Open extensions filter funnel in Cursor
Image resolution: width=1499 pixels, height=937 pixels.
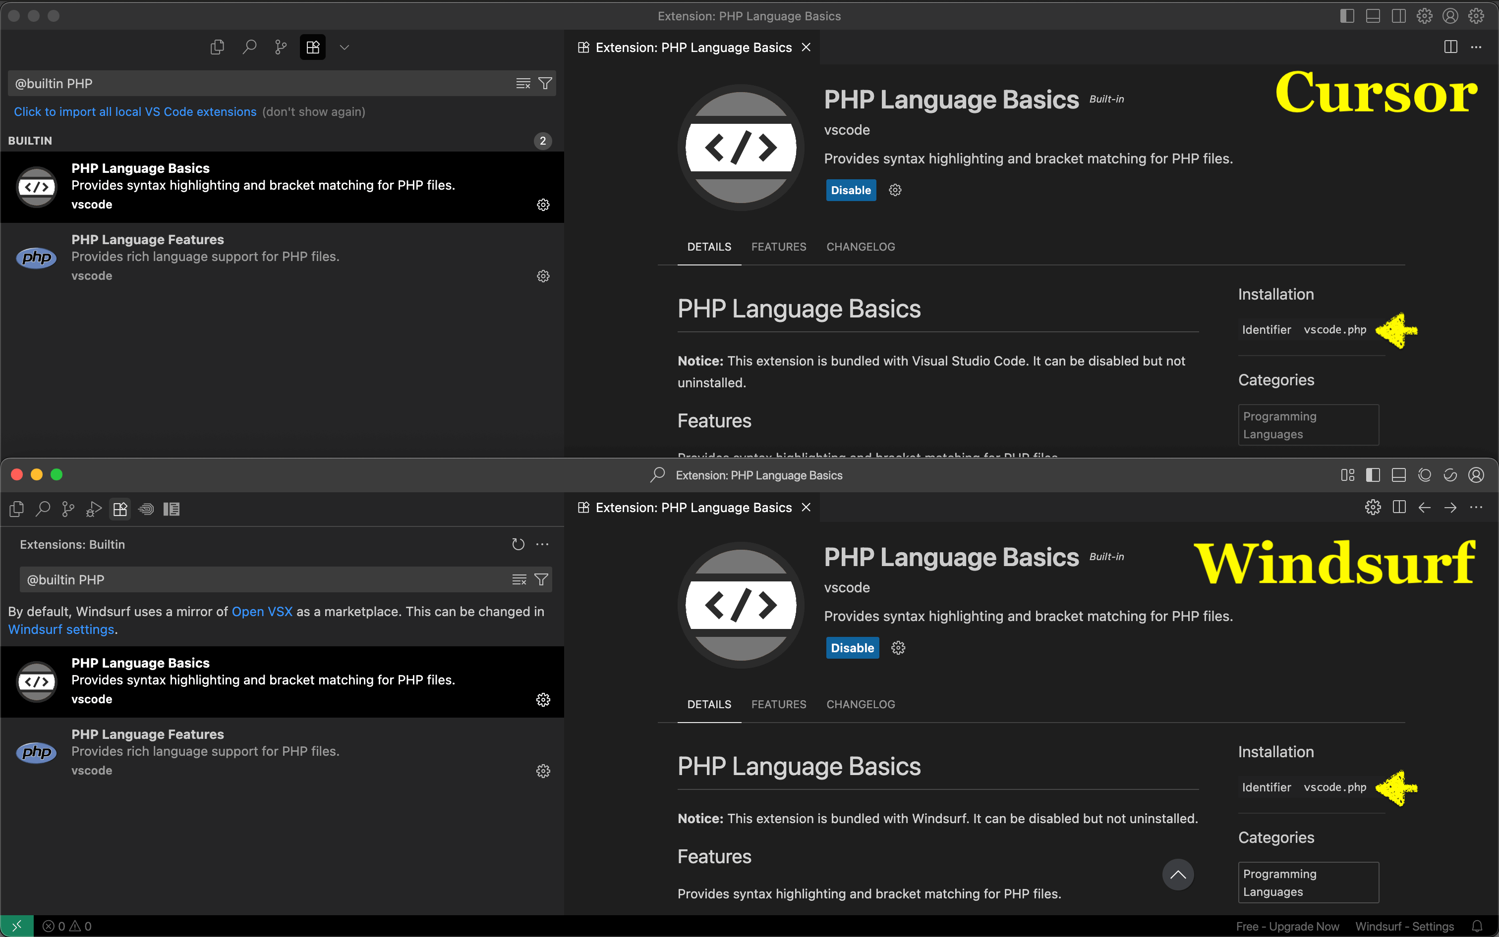(x=545, y=83)
